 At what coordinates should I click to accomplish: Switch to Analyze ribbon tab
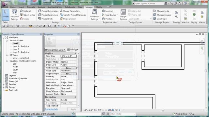(41, 7)
